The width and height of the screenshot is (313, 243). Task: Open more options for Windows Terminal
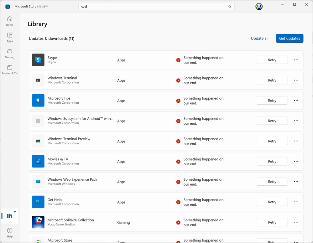tap(296, 80)
